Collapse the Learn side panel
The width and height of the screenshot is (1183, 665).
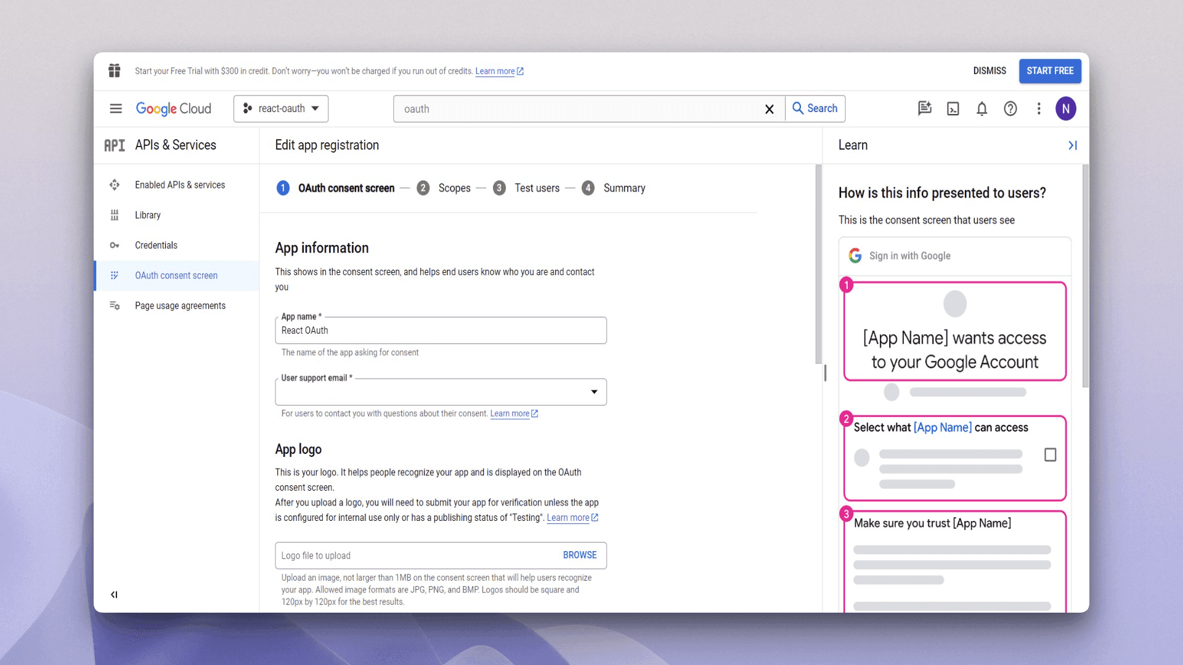pos(1073,145)
